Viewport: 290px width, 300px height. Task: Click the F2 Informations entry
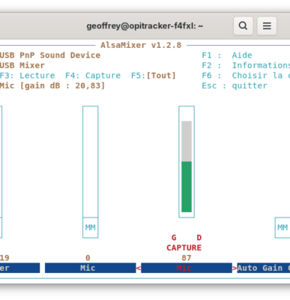246,65
